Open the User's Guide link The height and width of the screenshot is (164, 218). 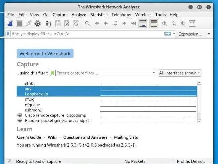click(29, 137)
